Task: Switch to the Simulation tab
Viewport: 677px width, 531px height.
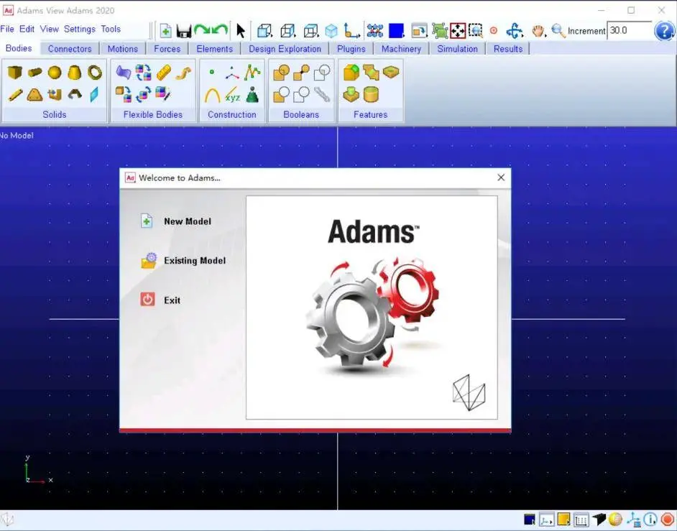Action: coord(457,49)
